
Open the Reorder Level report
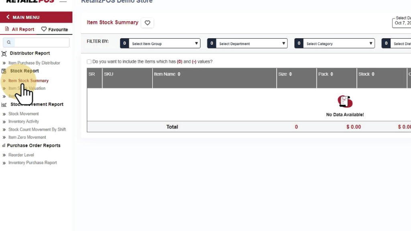(21, 155)
